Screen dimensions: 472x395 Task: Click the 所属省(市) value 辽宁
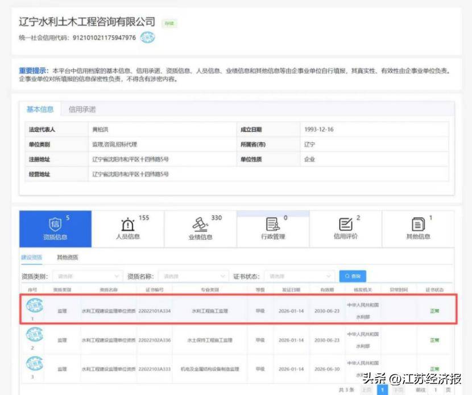[309, 145]
